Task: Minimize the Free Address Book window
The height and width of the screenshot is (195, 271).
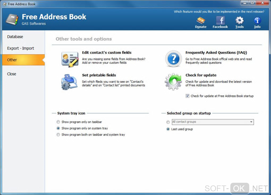Action: pos(244,3)
